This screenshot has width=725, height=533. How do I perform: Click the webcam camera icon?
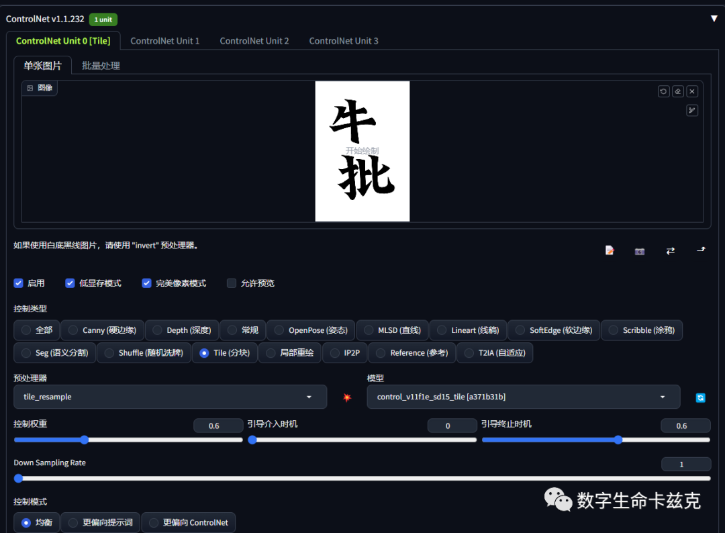(640, 251)
